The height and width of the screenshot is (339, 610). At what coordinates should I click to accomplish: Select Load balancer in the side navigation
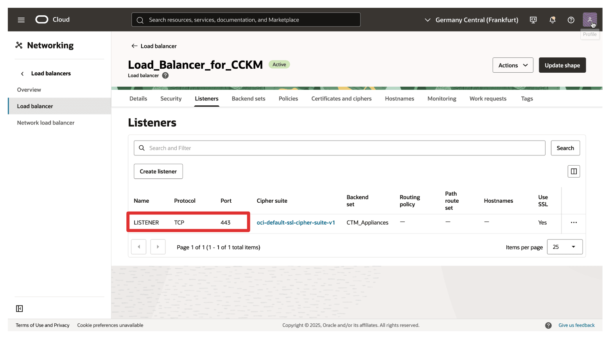pos(59,106)
